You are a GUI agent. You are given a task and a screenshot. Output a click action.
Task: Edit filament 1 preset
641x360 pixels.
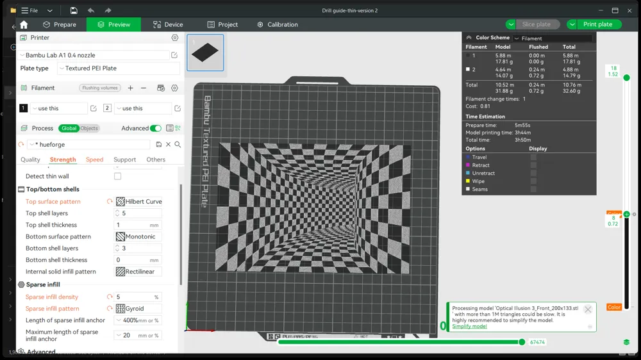(93, 108)
